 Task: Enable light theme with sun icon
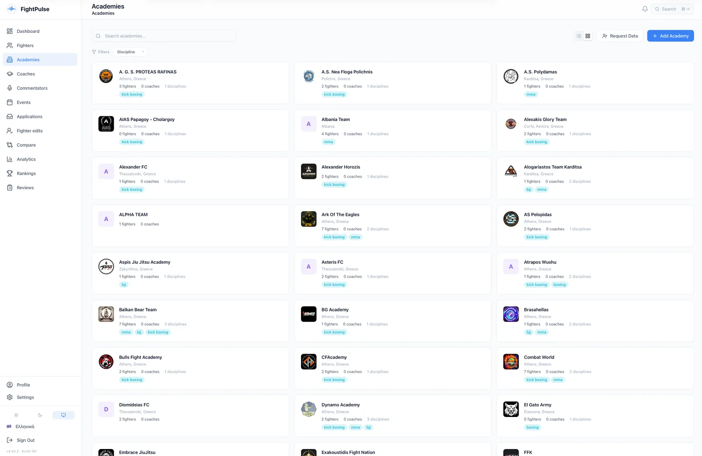[x=16, y=415]
